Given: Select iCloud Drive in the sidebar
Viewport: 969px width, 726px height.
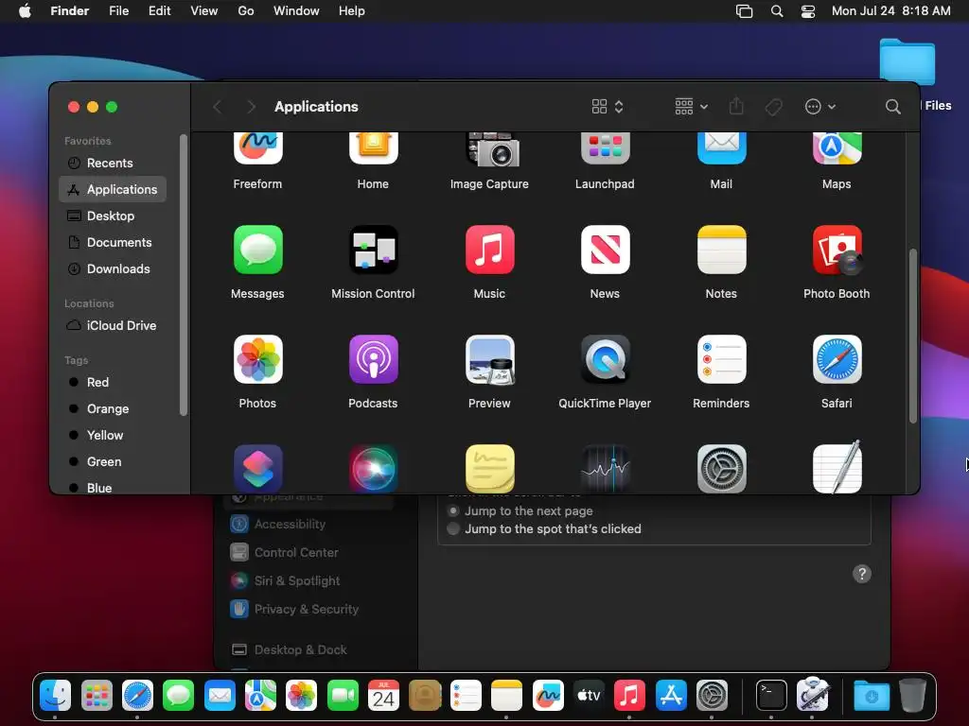Looking at the screenshot, I should click(x=113, y=325).
